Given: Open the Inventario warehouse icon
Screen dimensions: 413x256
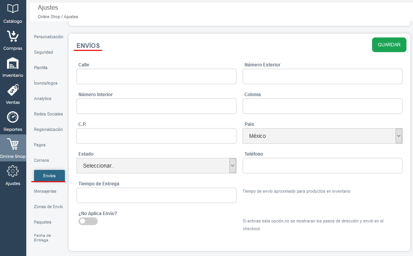Looking at the screenshot, I should (x=13, y=63).
